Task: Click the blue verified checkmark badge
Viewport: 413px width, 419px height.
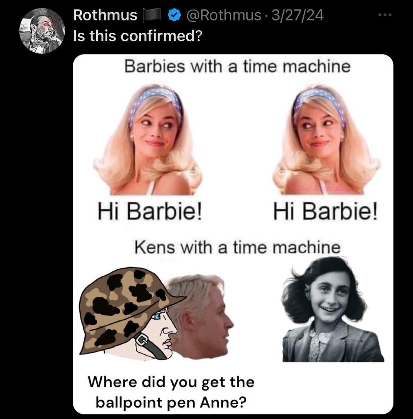Action: point(175,16)
